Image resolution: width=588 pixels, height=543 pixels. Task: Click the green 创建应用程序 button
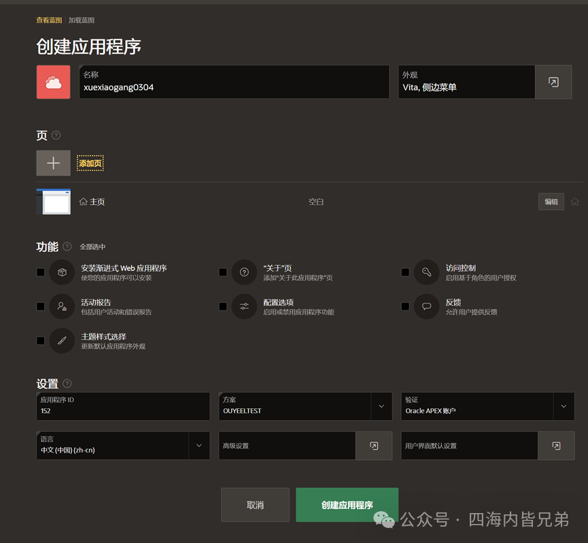point(347,505)
